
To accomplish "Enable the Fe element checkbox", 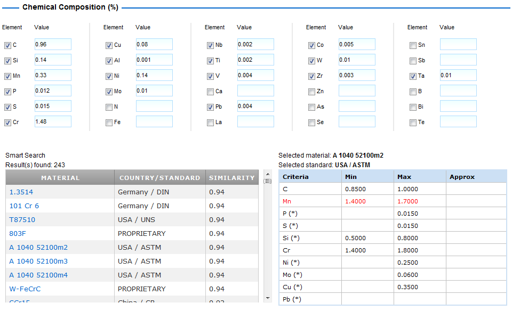I will (x=109, y=122).
